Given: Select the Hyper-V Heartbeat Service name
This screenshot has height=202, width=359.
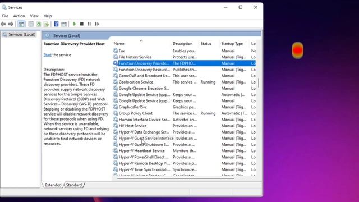Looking at the screenshot, I should 142,150.
